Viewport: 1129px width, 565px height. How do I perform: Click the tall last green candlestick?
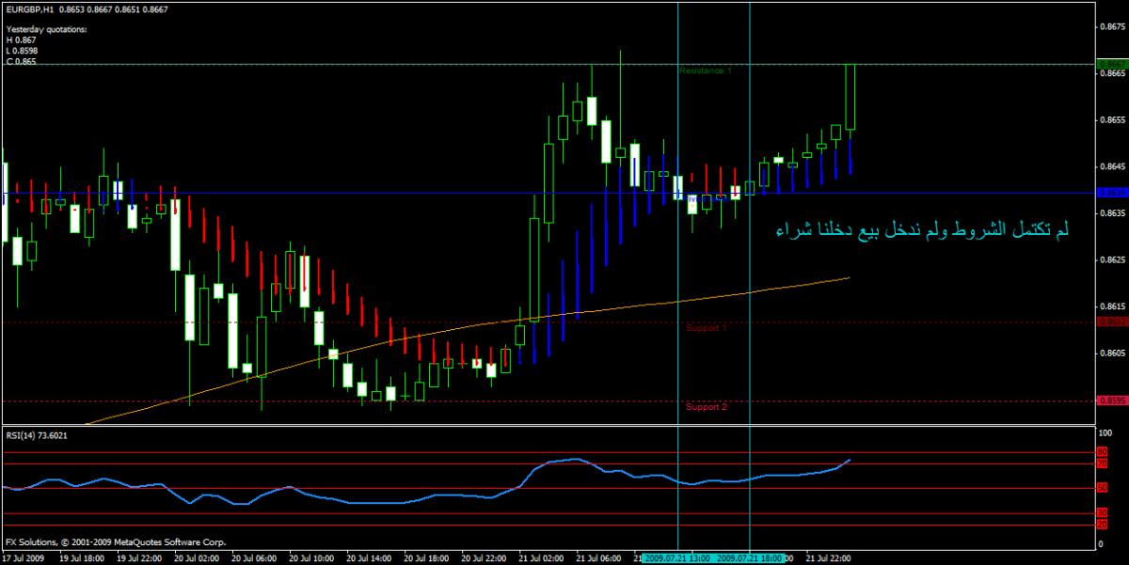click(x=850, y=96)
